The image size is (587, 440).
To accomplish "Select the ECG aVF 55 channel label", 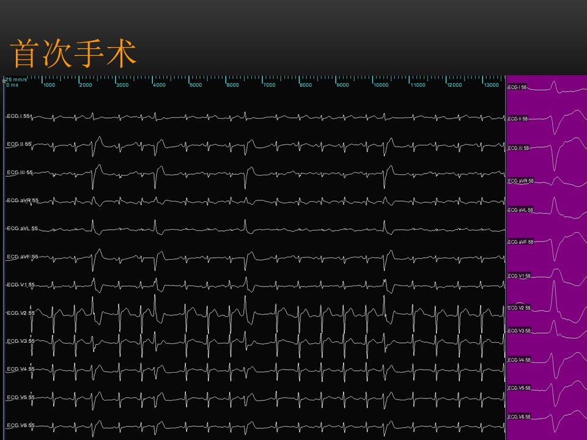I will (23, 257).
